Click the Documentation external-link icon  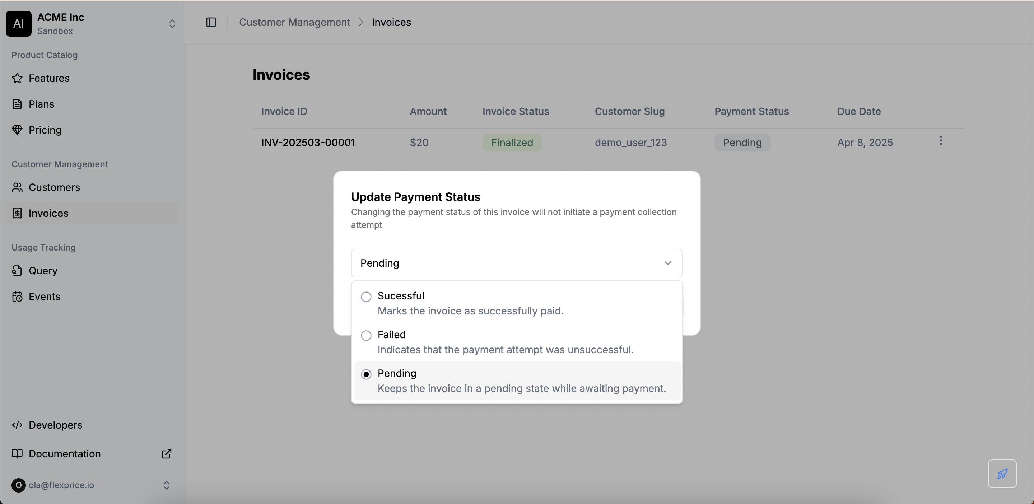click(x=166, y=453)
